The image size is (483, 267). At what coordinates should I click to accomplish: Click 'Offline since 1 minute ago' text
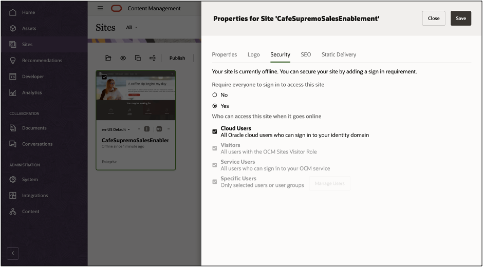123,146
